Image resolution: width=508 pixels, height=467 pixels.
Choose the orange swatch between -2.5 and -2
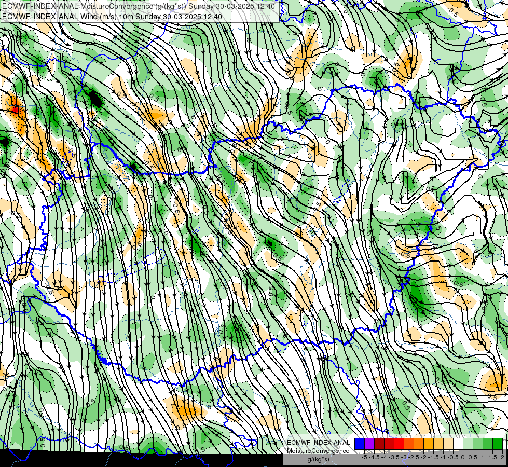(419, 444)
